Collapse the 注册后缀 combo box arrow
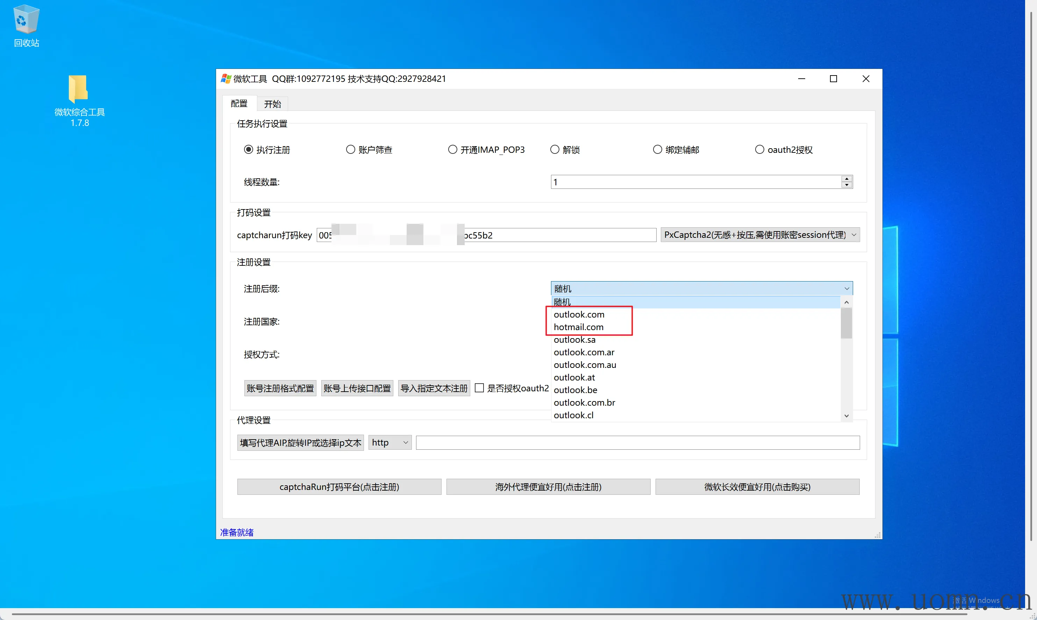 click(846, 289)
